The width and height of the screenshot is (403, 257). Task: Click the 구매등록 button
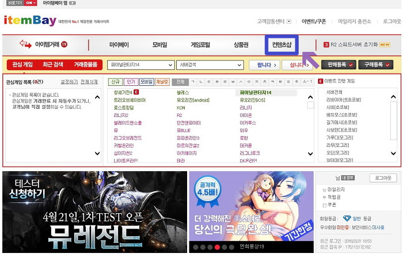point(376,65)
